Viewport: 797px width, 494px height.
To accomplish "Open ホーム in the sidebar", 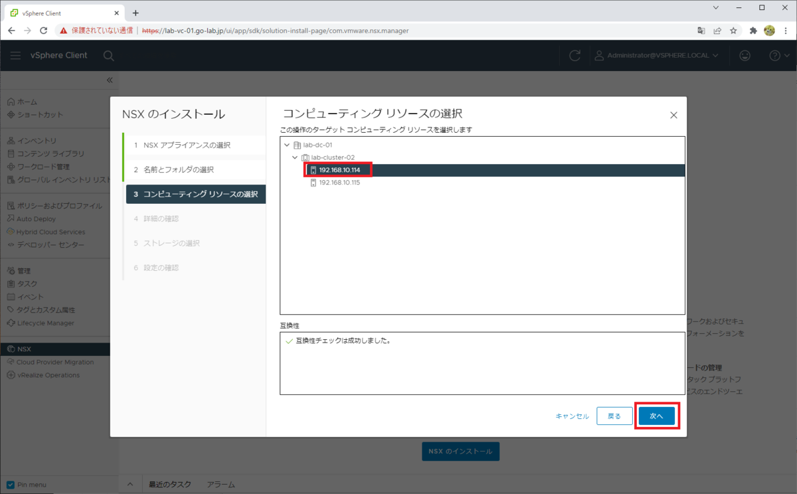I will [x=27, y=102].
